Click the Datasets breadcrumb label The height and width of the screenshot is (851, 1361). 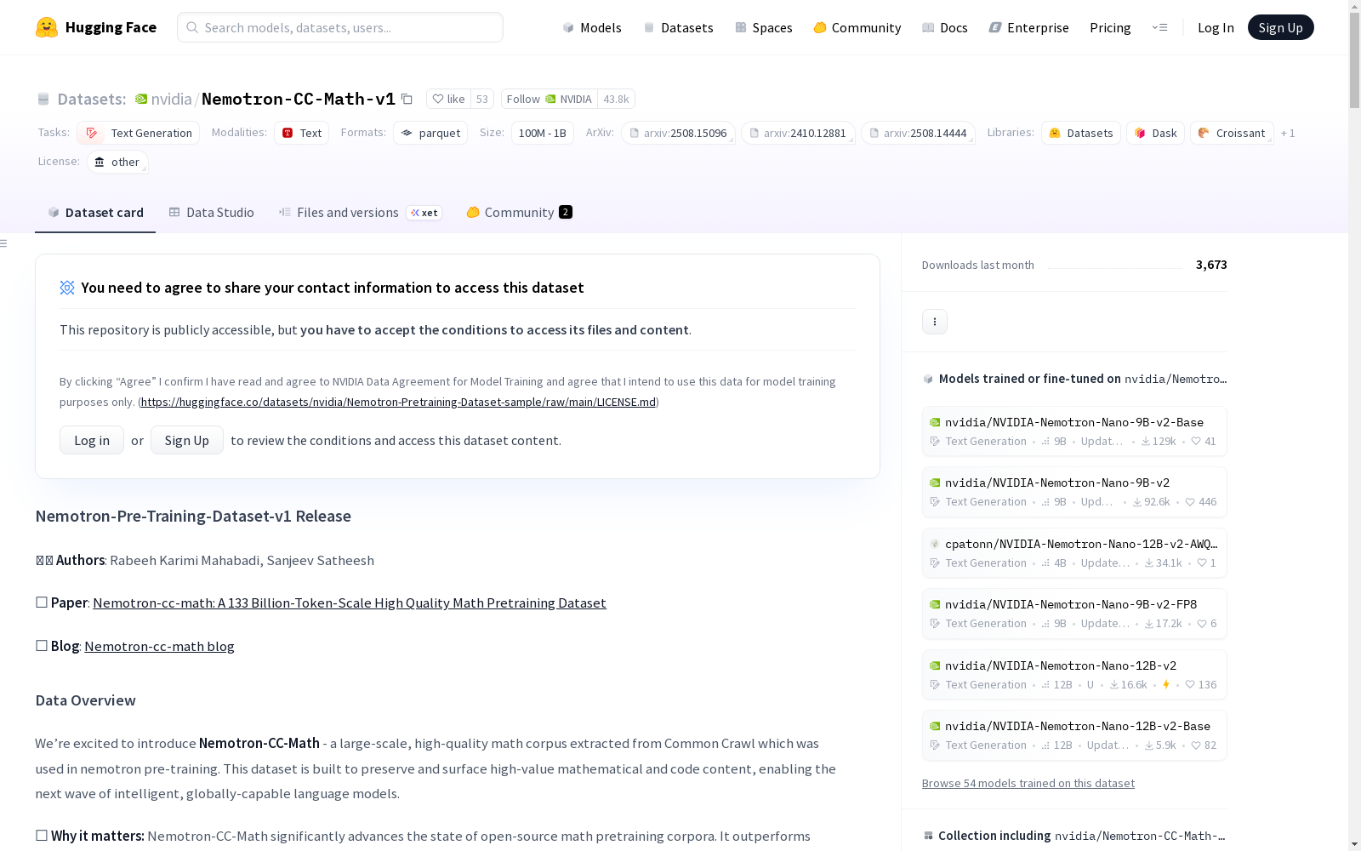[x=92, y=99]
